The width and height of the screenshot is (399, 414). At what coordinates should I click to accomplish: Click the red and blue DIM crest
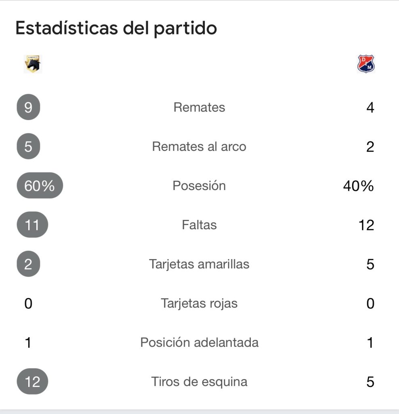366,64
